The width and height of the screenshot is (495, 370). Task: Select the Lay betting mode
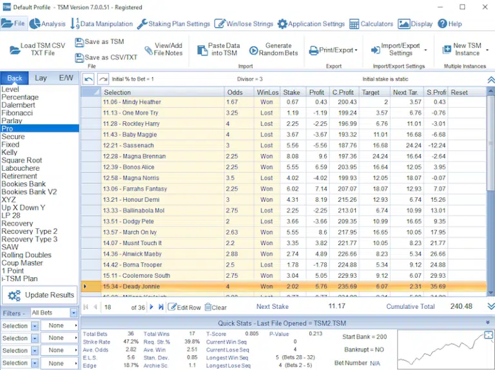[41, 78]
